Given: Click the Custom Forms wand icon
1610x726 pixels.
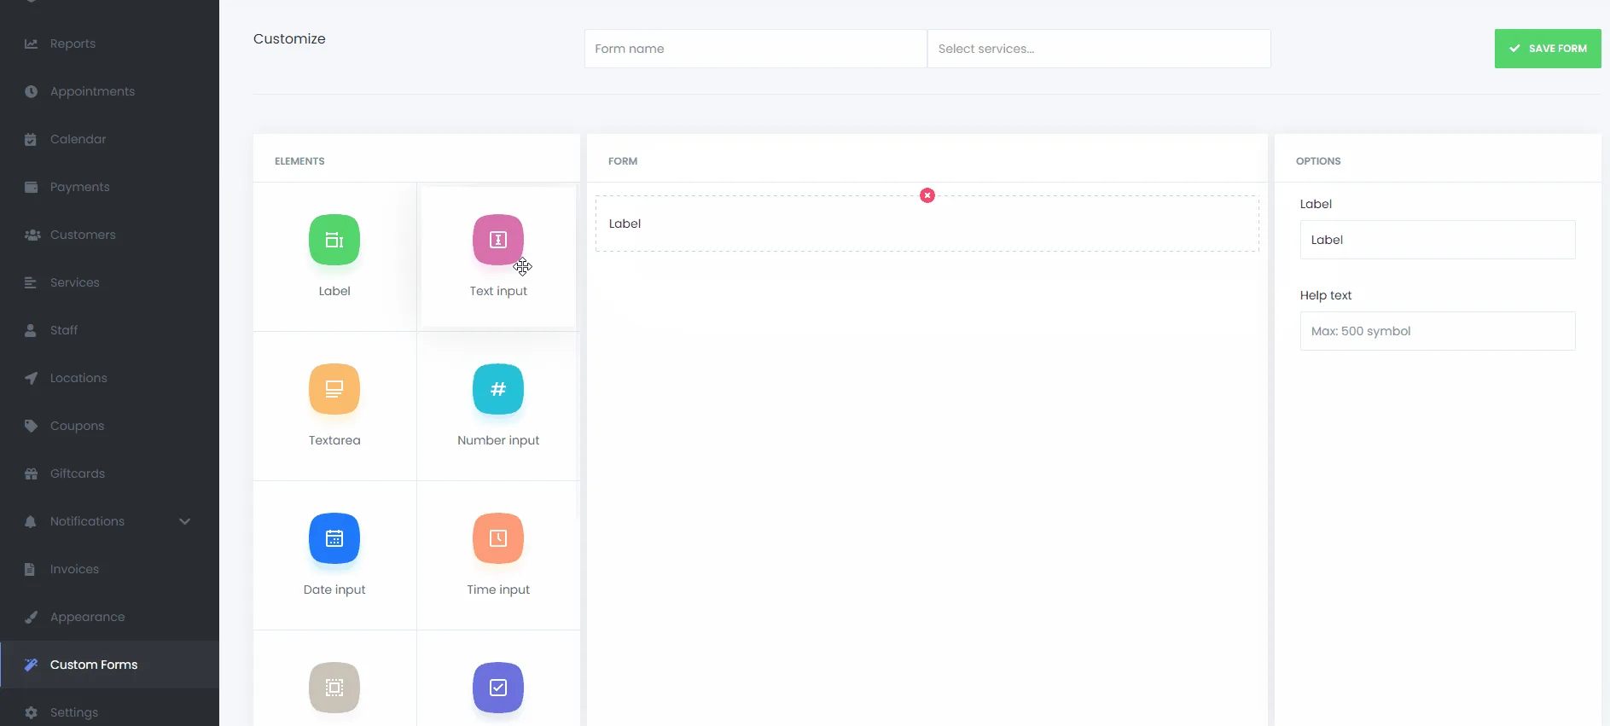Looking at the screenshot, I should pyautogui.click(x=31, y=665).
